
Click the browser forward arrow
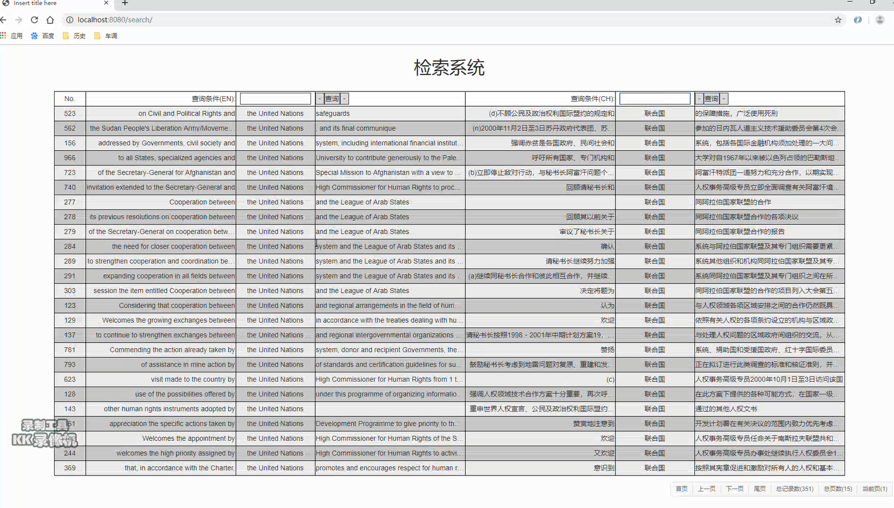point(19,20)
